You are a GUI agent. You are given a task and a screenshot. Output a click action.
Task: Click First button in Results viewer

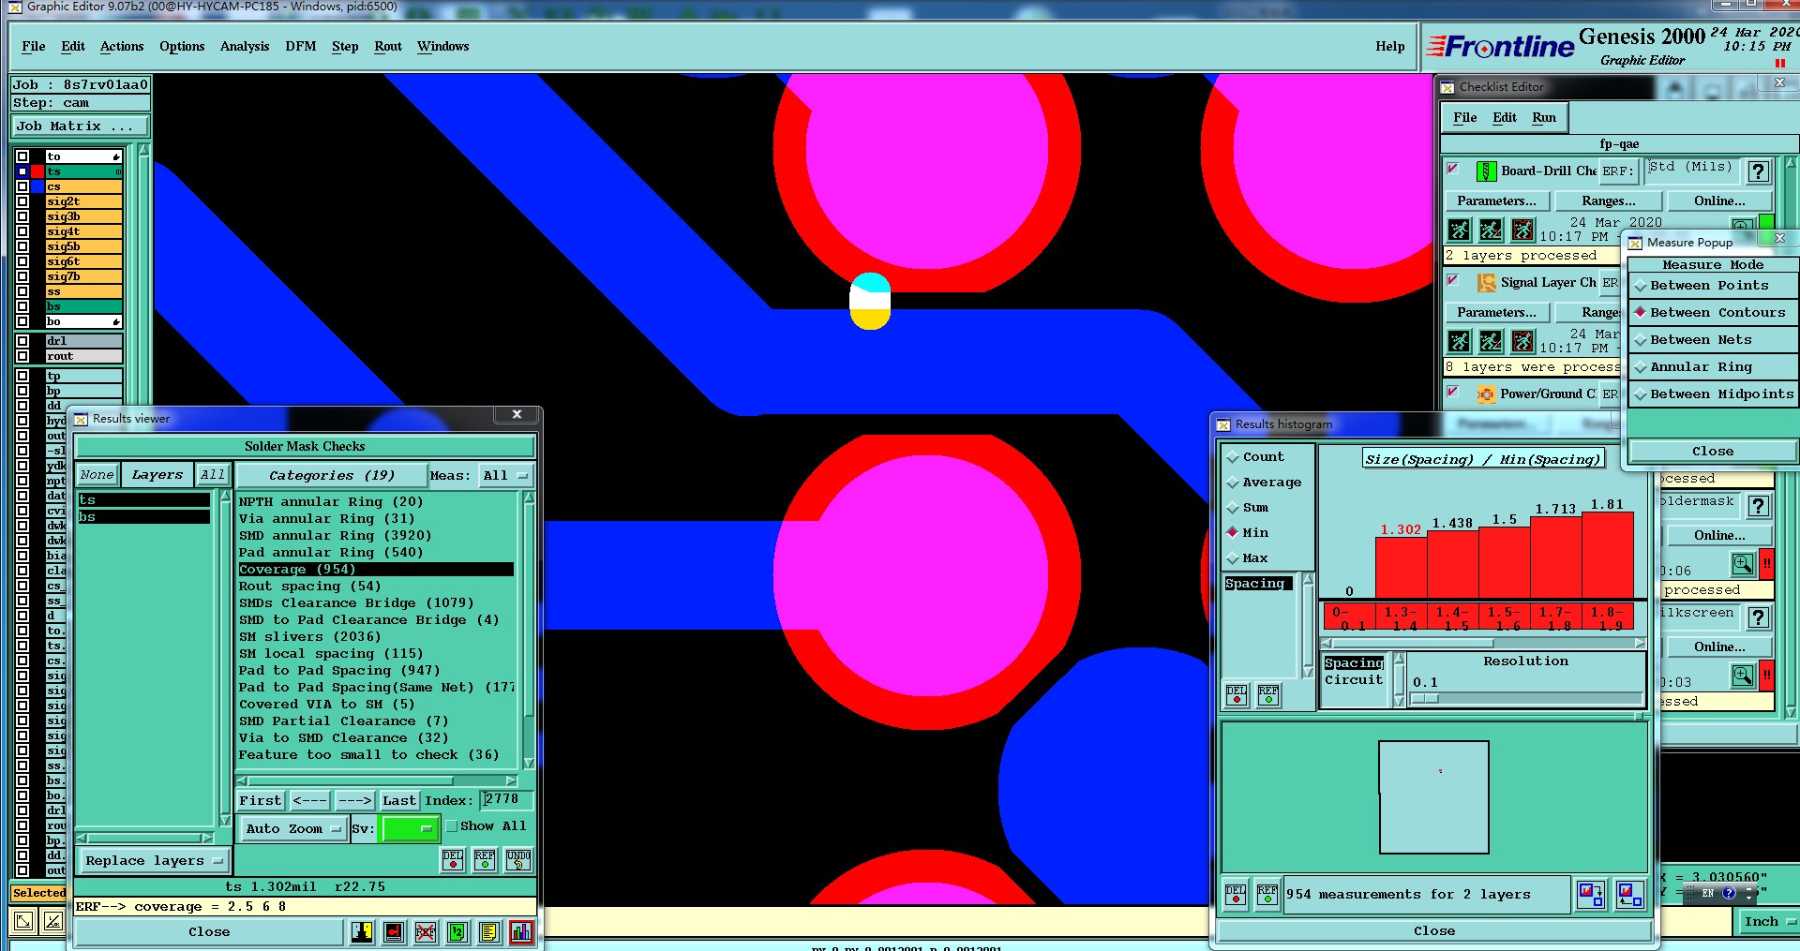tap(260, 800)
